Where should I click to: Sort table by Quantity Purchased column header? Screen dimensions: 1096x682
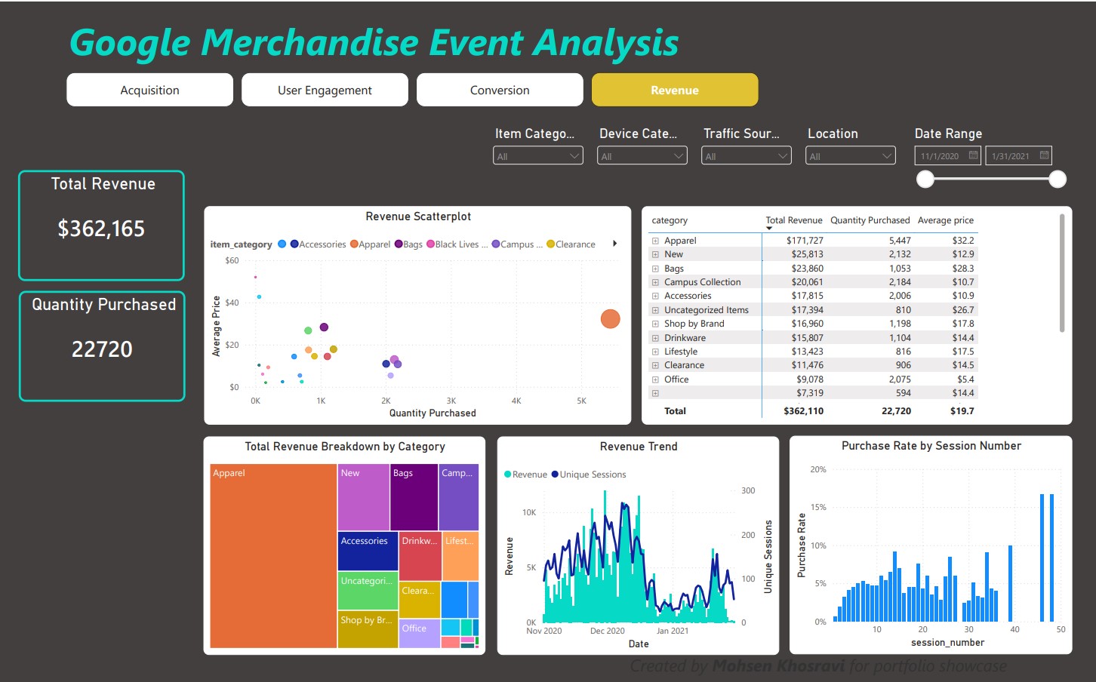(x=870, y=220)
